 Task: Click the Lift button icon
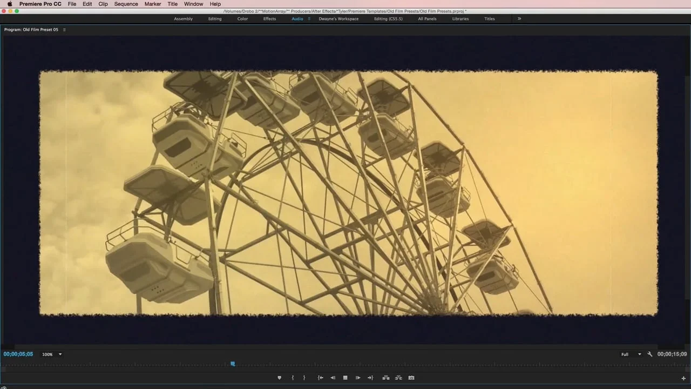point(386,378)
